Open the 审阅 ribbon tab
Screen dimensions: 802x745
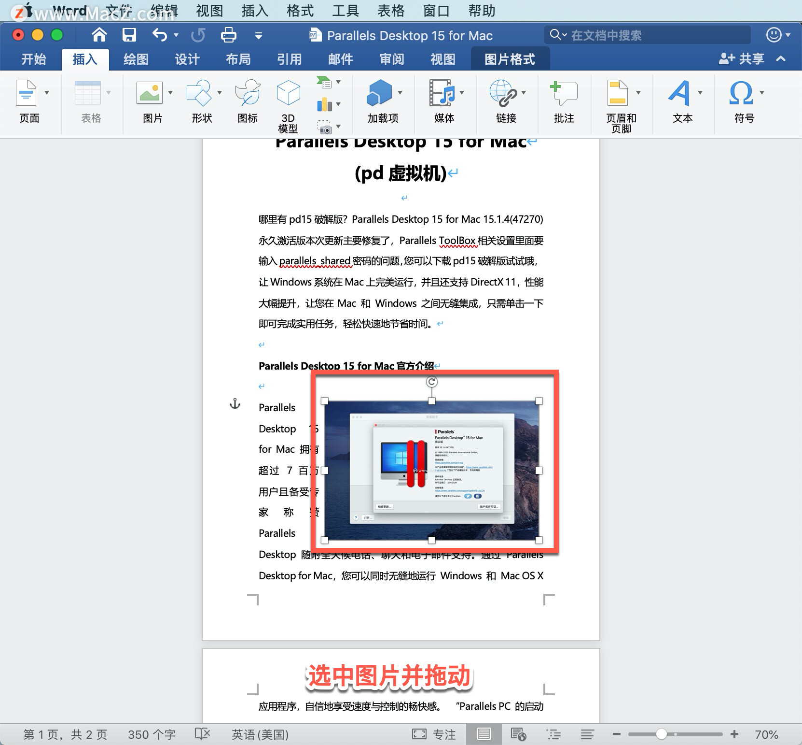392,59
